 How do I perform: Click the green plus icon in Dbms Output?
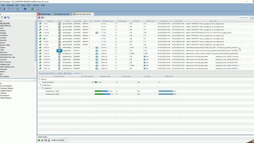click(x=39, y=140)
